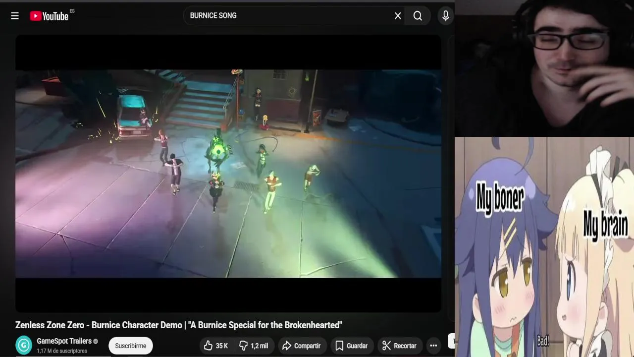The height and width of the screenshot is (357, 634).
Task: Start voice search with microphone icon
Action: [x=446, y=16]
